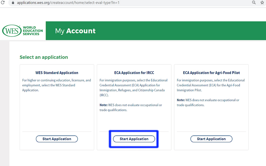Open the zoom magnifier icon in address bar

click(254, 2)
